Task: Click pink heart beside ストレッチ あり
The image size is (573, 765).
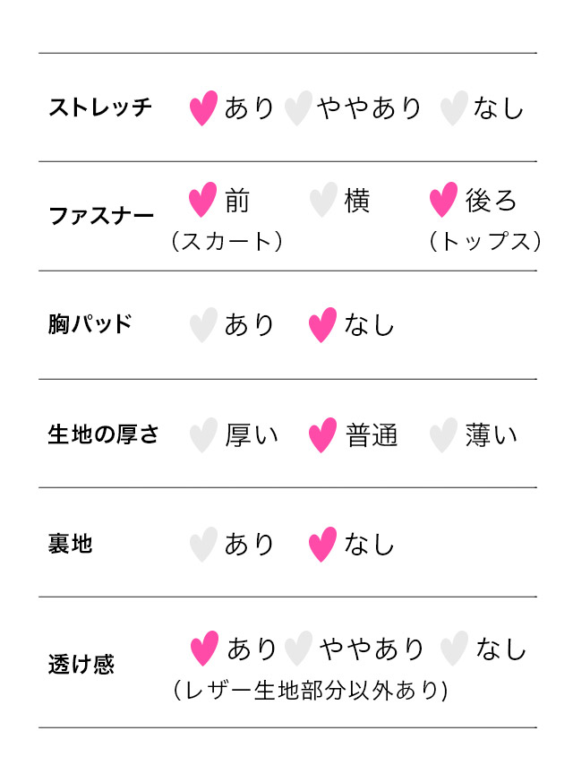Action: [x=204, y=108]
